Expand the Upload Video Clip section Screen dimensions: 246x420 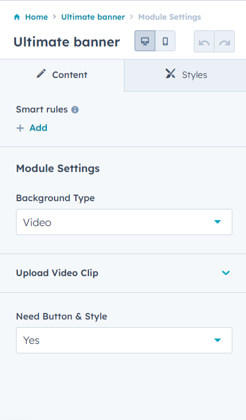123,273
